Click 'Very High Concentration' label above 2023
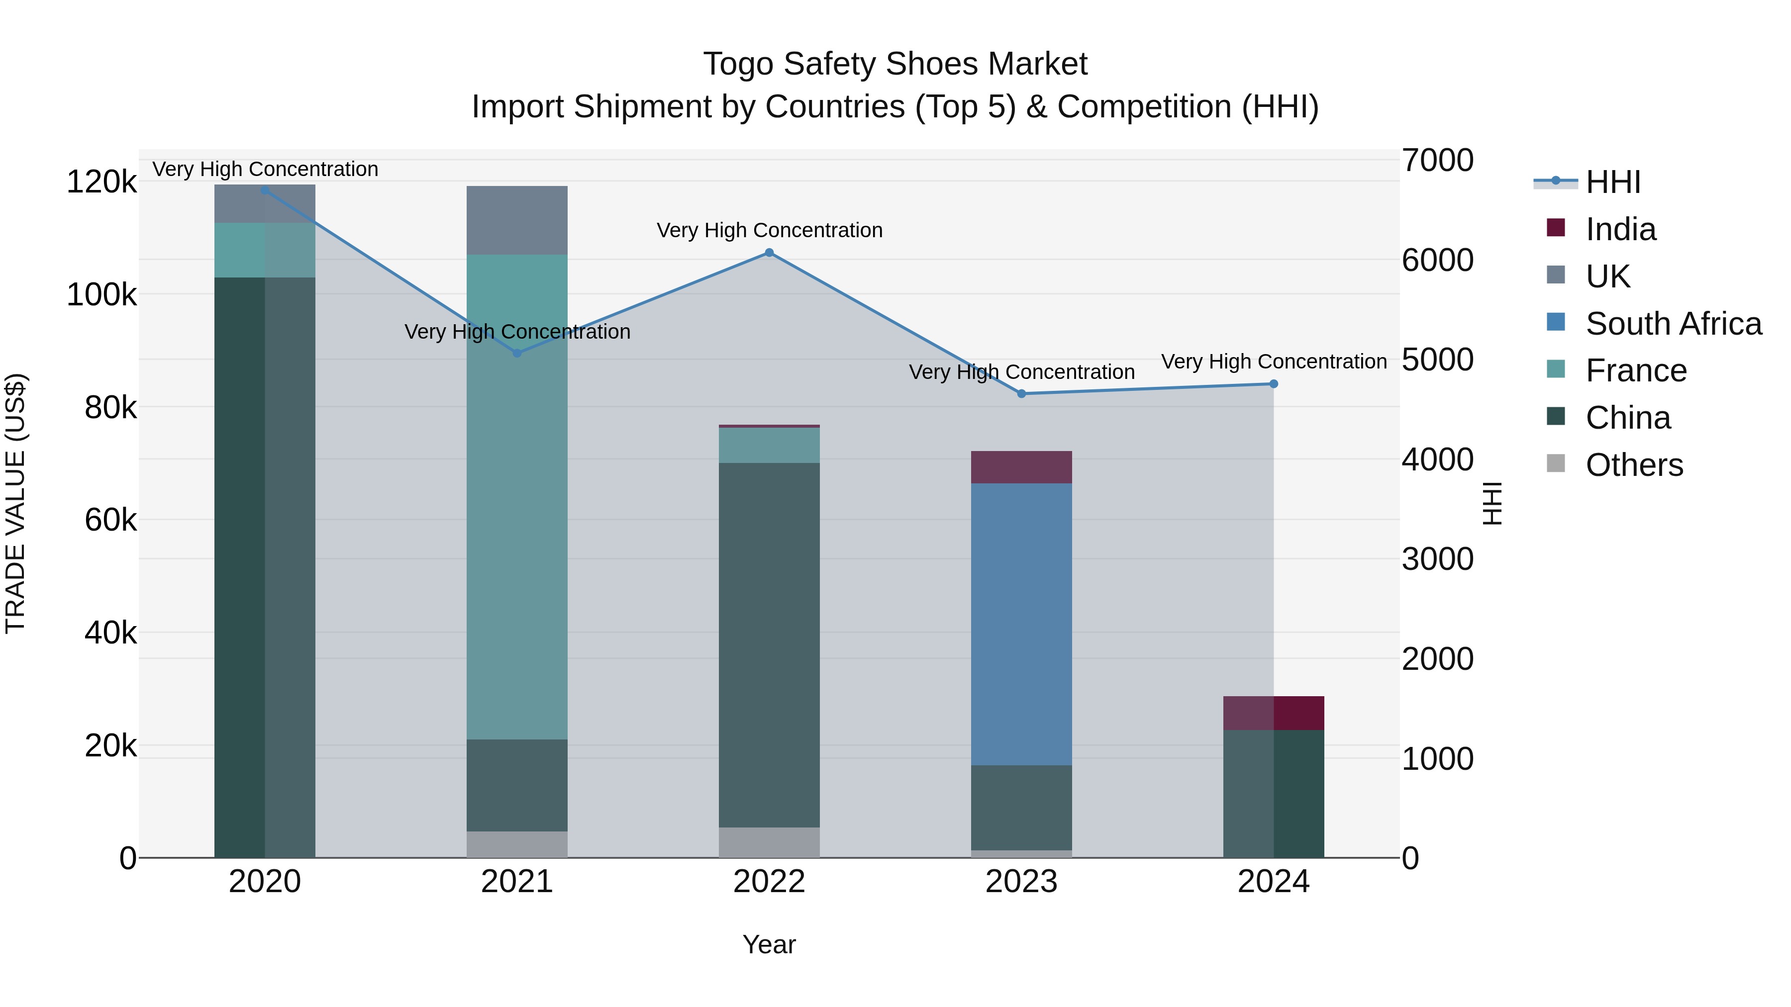Image resolution: width=1791 pixels, height=1007 pixels. [x=1022, y=372]
